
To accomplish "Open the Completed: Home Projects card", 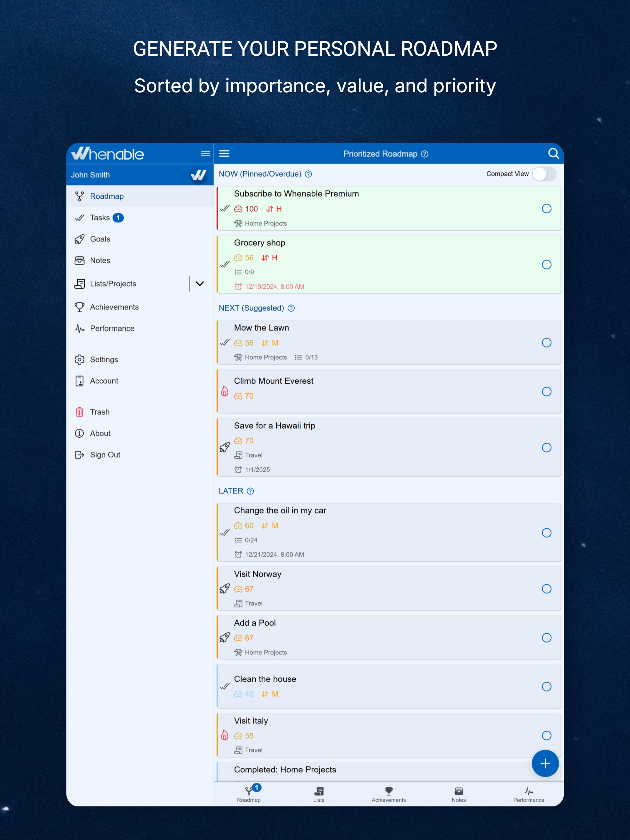I will tap(389, 771).
